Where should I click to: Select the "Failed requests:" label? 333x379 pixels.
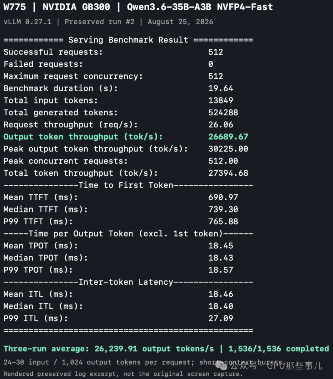pos(43,64)
